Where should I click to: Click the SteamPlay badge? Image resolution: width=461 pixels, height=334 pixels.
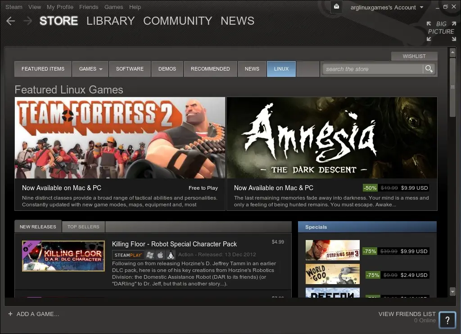pyautogui.click(x=128, y=255)
